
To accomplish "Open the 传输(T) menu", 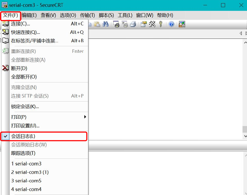I will click(x=88, y=15).
